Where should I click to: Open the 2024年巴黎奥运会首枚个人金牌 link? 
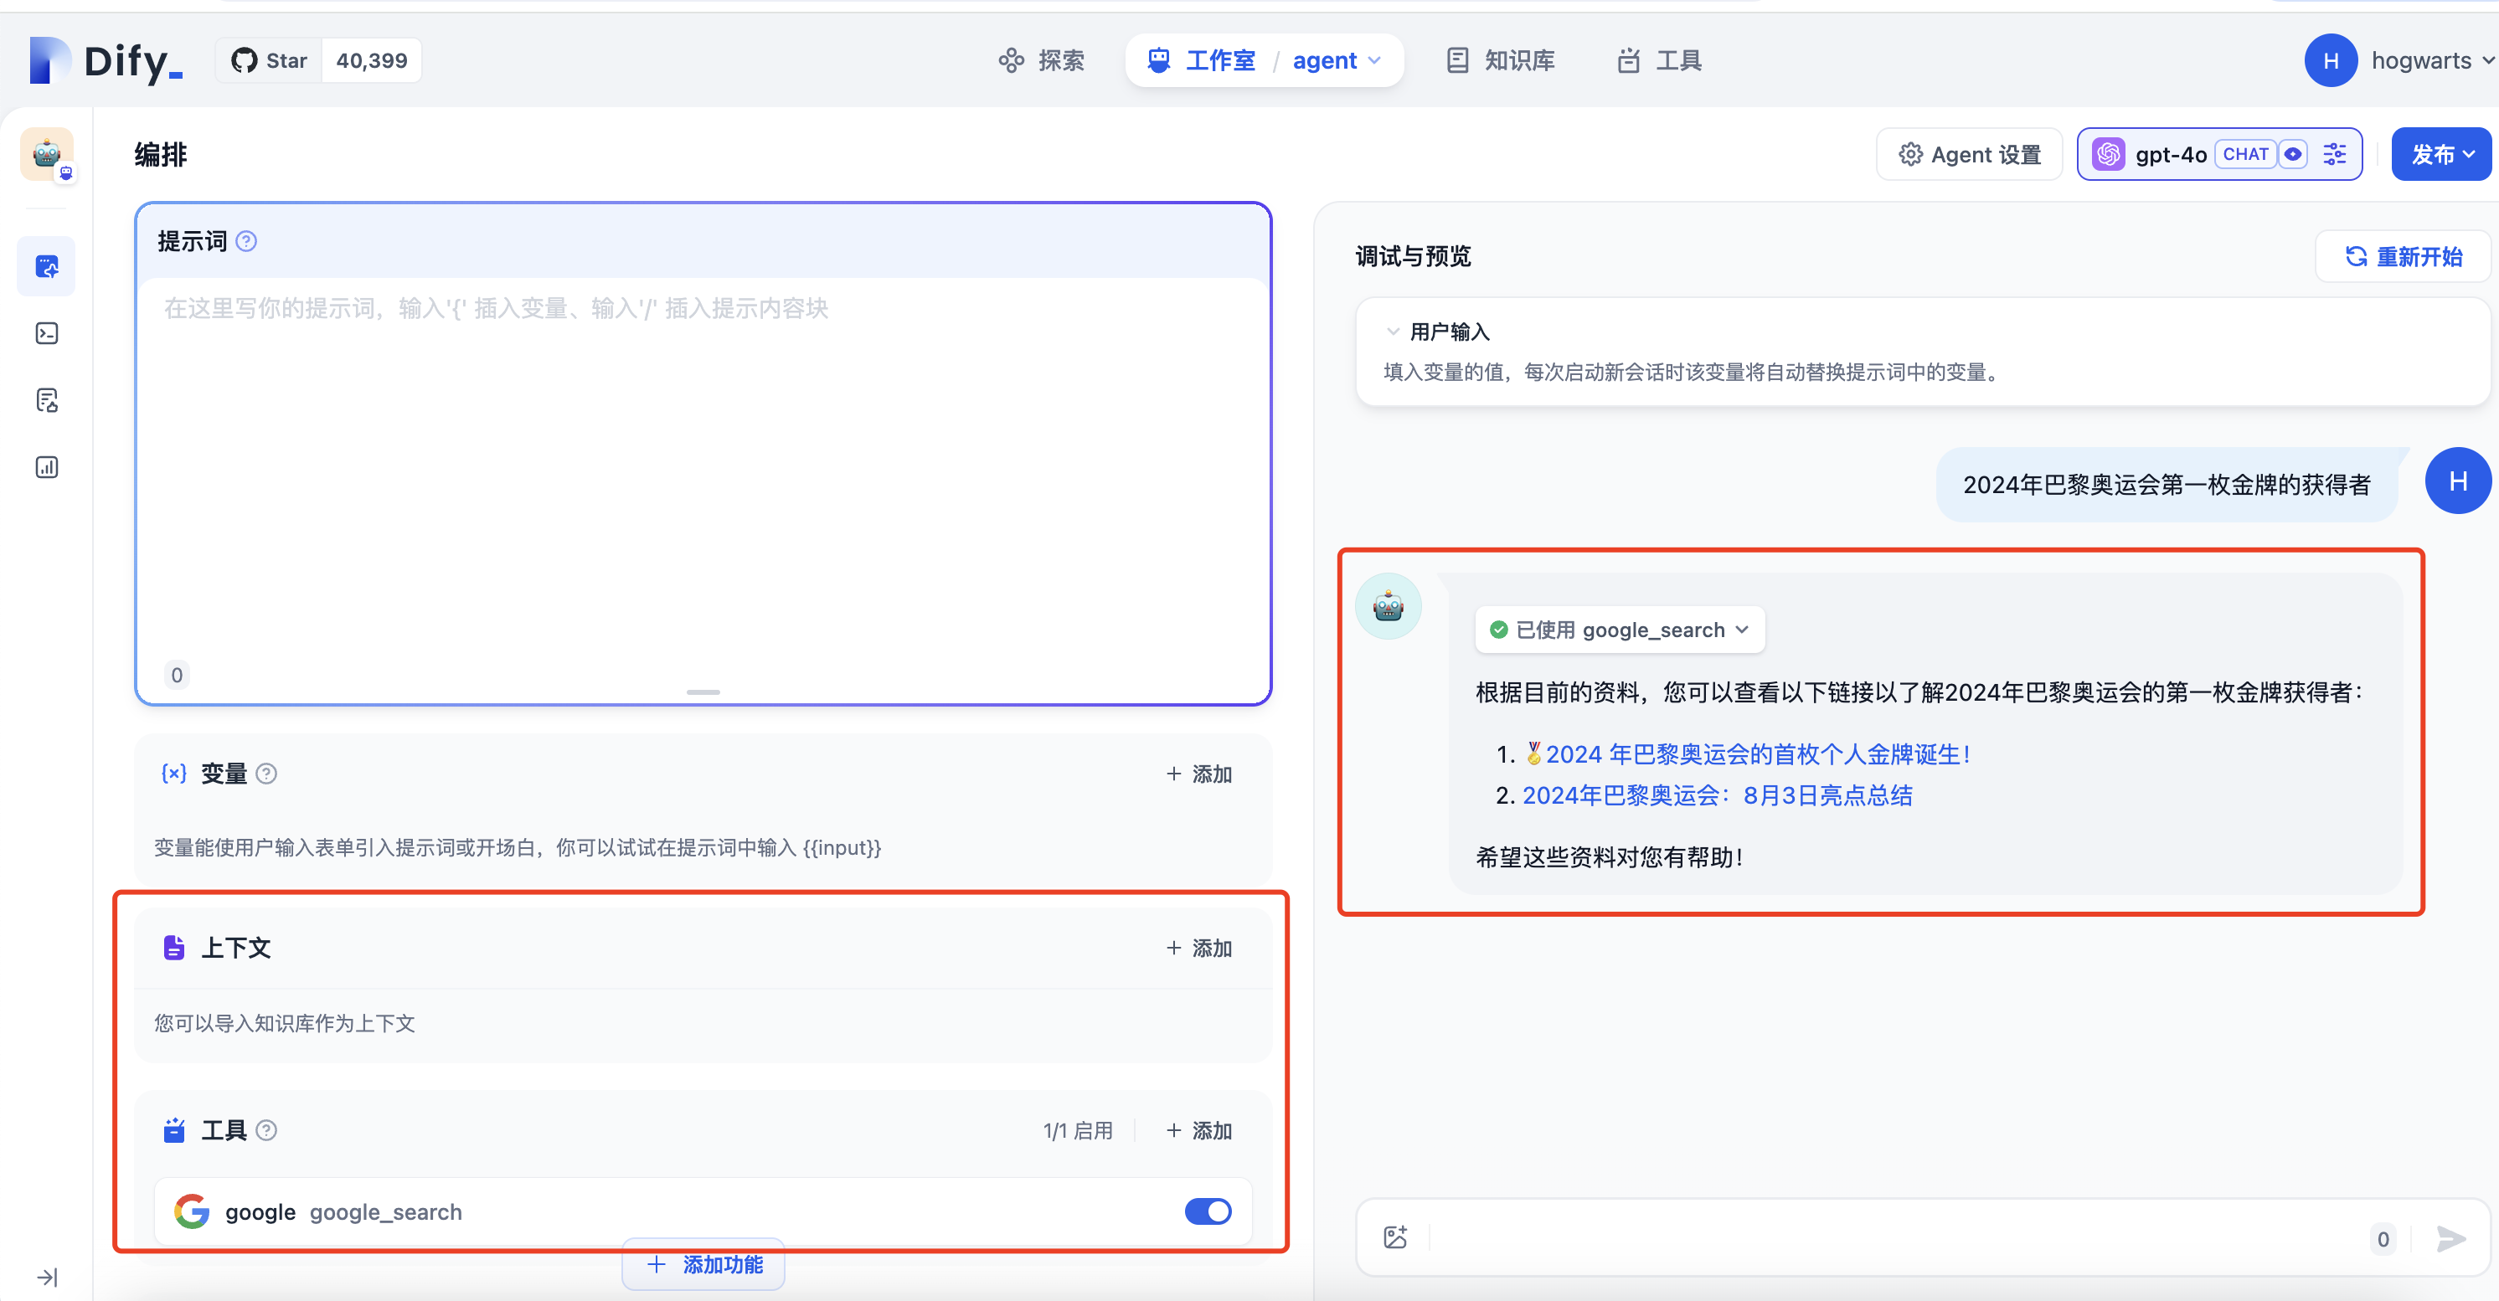[x=1756, y=753]
